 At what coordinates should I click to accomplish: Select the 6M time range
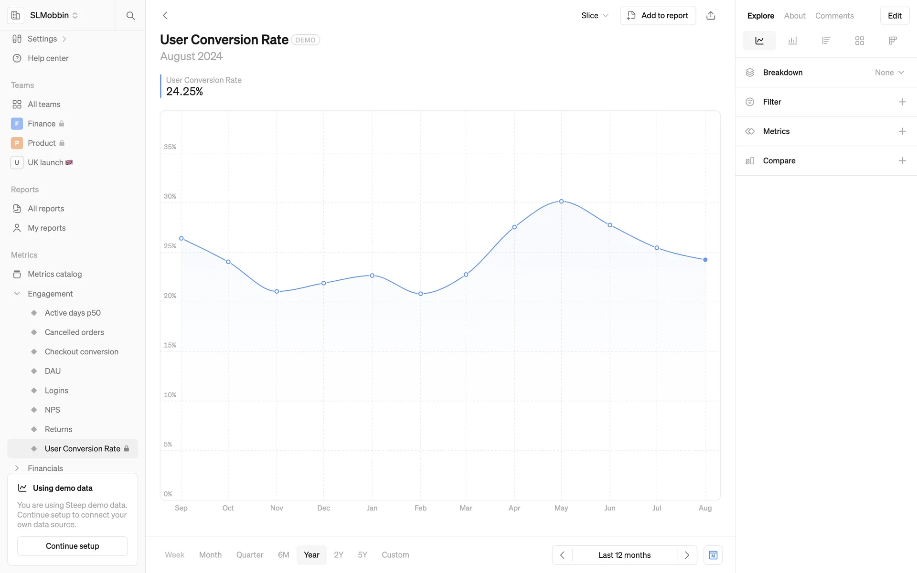tap(283, 555)
